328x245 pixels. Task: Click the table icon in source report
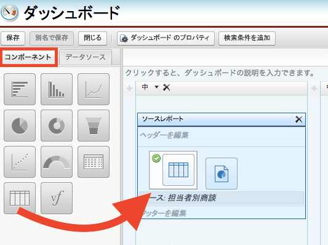pyautogui.click(x=178, y=170)
